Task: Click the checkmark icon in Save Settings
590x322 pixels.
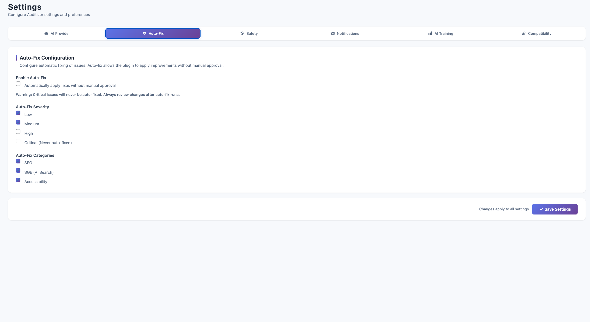Action: click(x=541, y=209)
